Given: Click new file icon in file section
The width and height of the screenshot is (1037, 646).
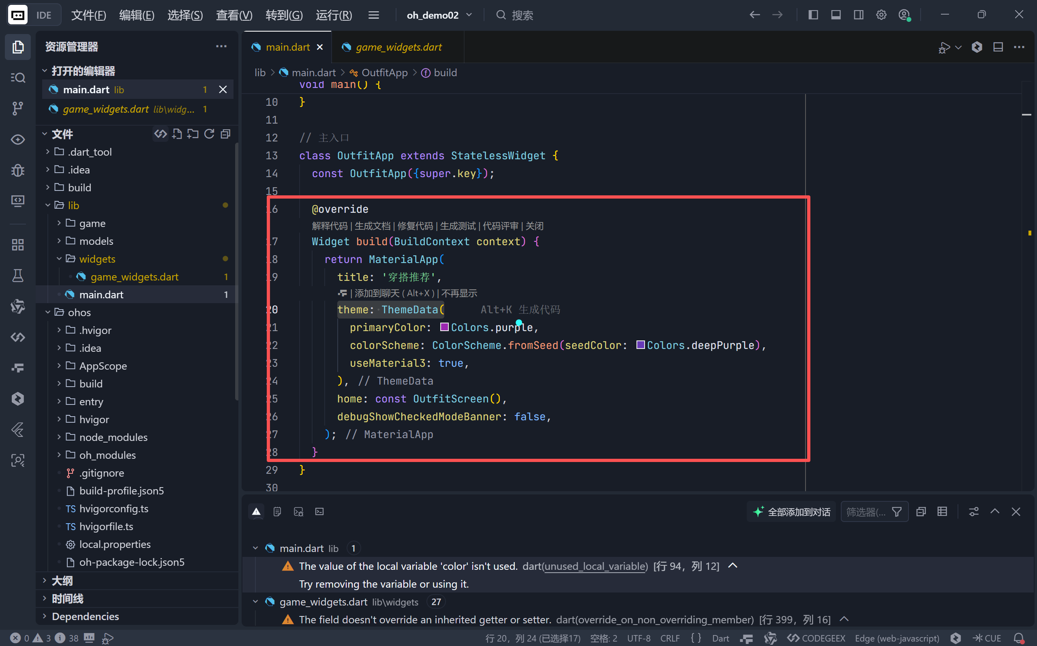Looking at the screenshot, I should click(x=177, y=134).
